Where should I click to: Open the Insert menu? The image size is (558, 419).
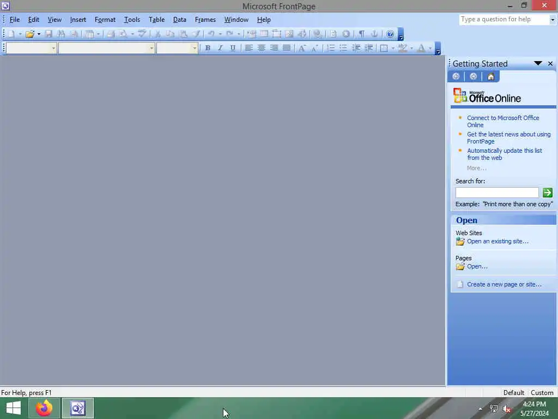pyautogui.click(x=78, y=20)
